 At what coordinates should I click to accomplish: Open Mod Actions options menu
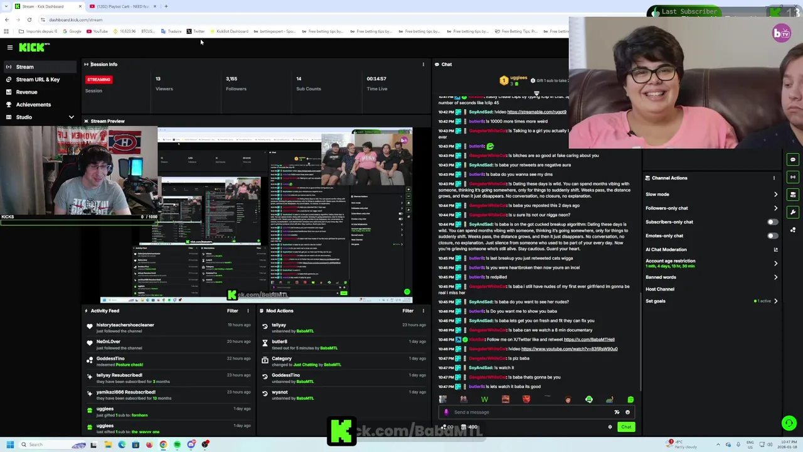click(x=423, y=311)
